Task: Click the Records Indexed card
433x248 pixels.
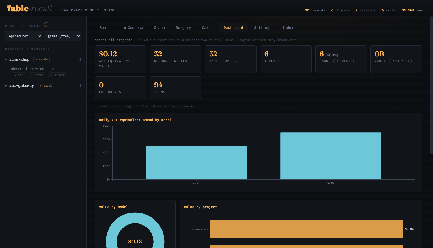Action: click(176, 59)
